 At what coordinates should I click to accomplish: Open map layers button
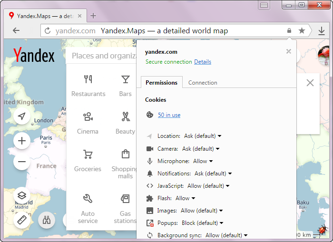pyautogui.click(x=22, y=195)
